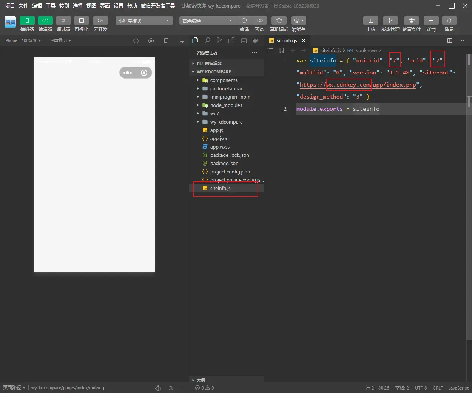
Task: Expand the components folder
Action: coord(227,80)
